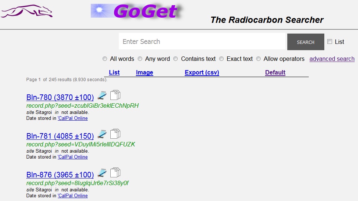The height and width of the screenshot is (201, 358).
Task: Click the greyhound logo in the header
Action: coord(27,11)
